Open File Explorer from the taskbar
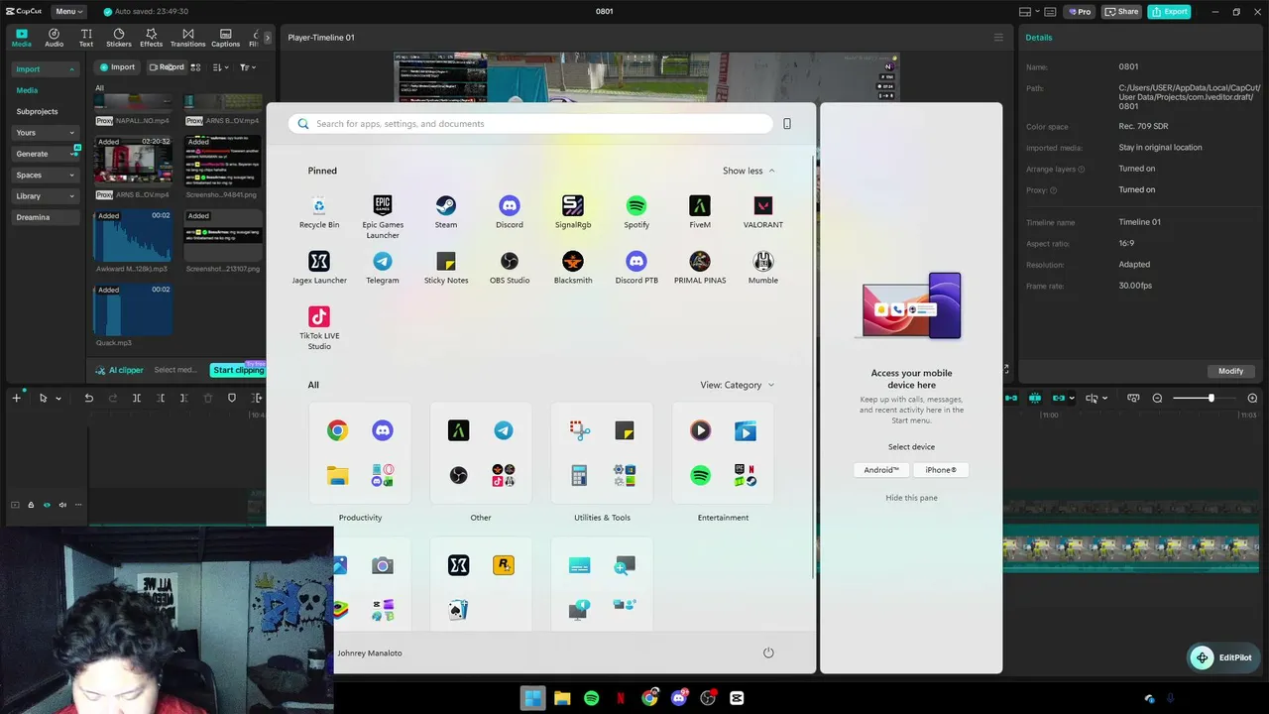Viewport: 1269px width, 714px height. (x=562, y=698)
